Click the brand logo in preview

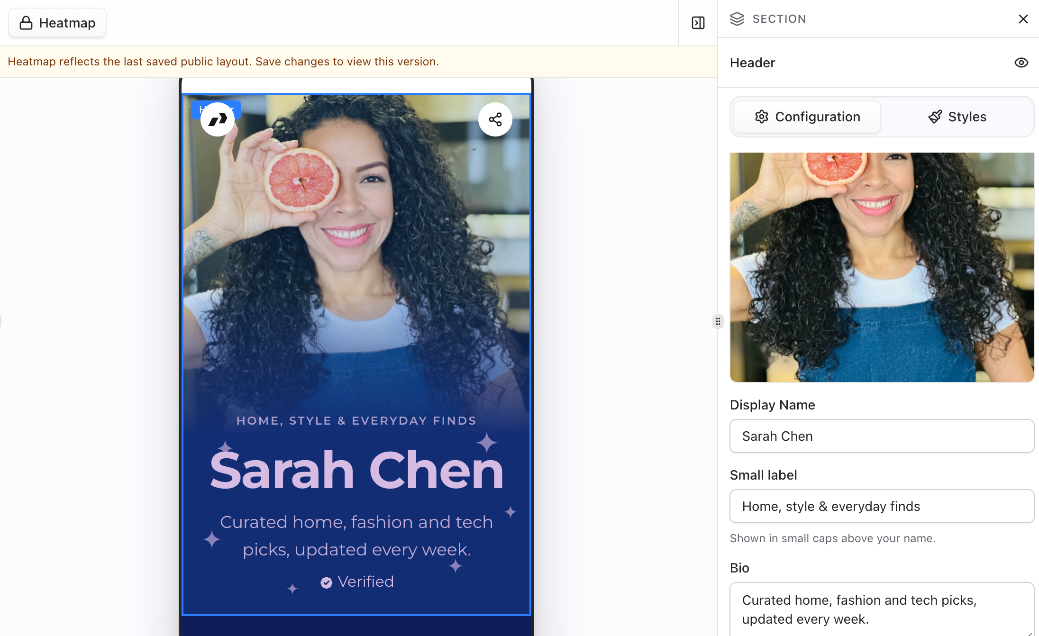tap(218, 119)
